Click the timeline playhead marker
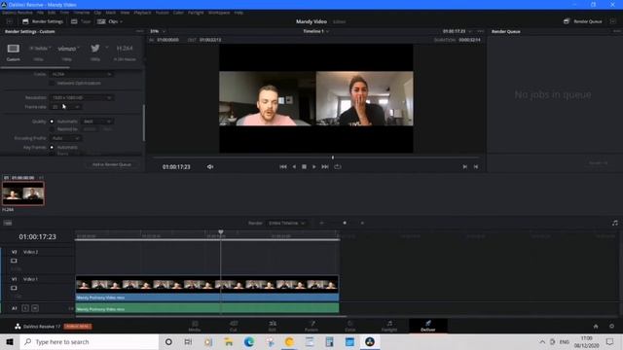 pos(221,232)
